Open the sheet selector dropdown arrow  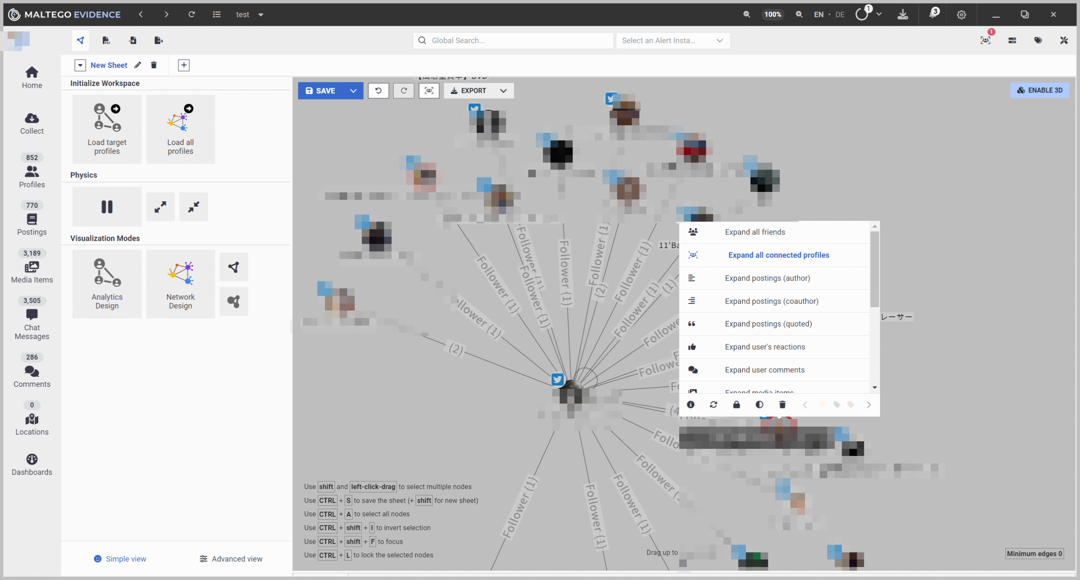(x=80, y=65)
